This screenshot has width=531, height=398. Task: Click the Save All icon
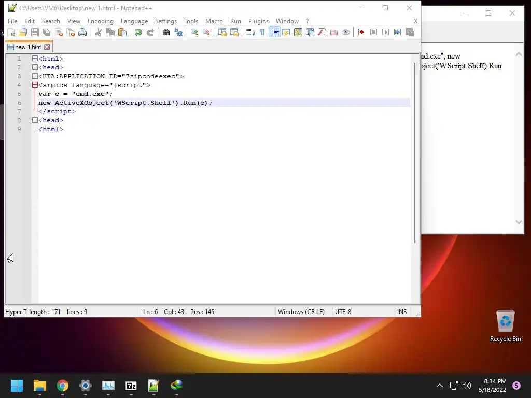pyautogui.click(x=46, y=32)
